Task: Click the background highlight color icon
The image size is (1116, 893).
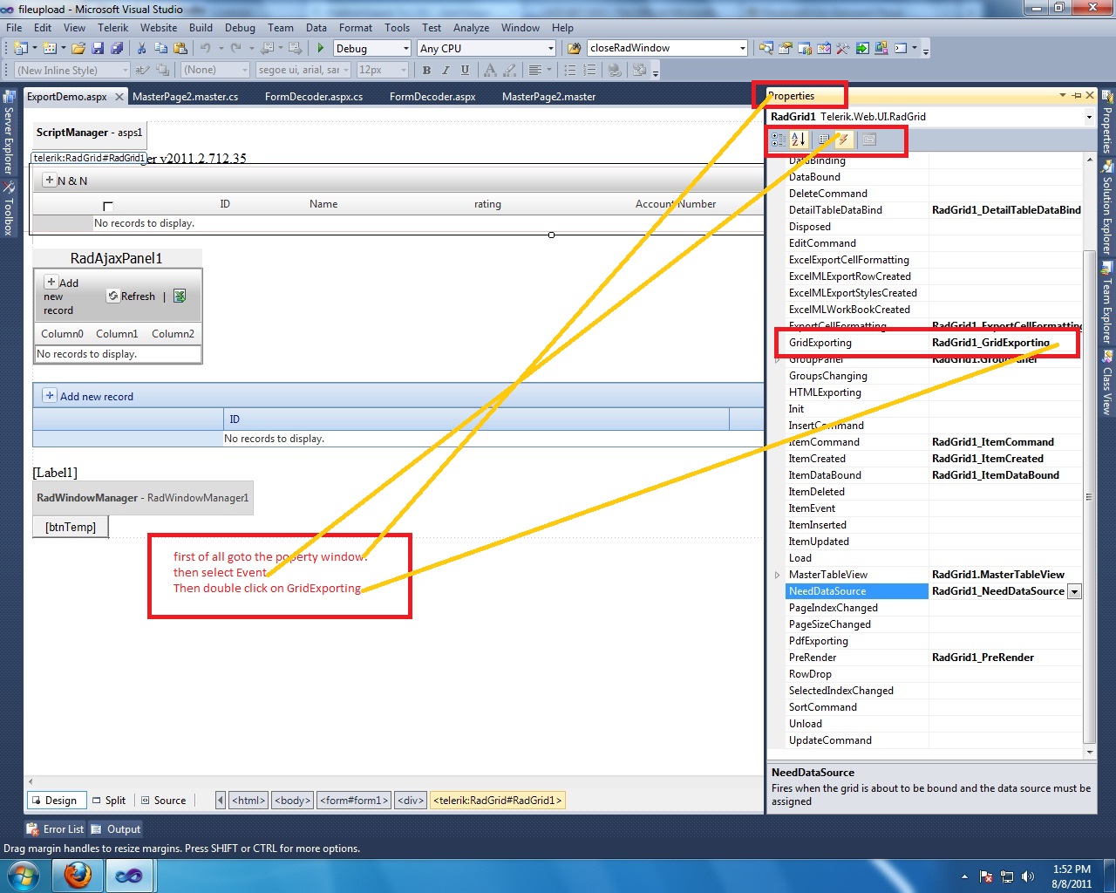Action: pos(510,71)
